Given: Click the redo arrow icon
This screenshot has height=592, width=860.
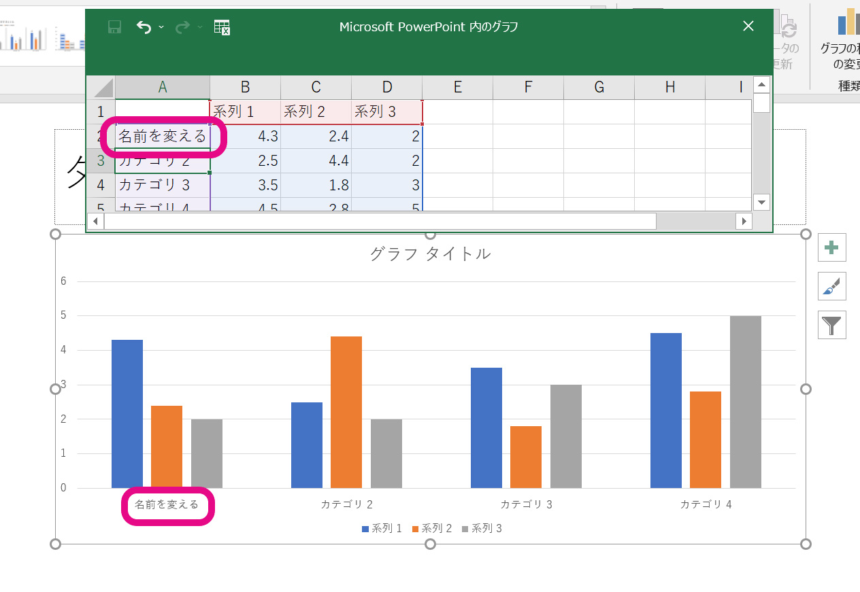Looking at the screenshot, I should tap(182, 27).
